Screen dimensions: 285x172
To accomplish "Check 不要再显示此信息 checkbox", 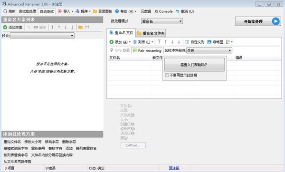I will coord(167,75).
